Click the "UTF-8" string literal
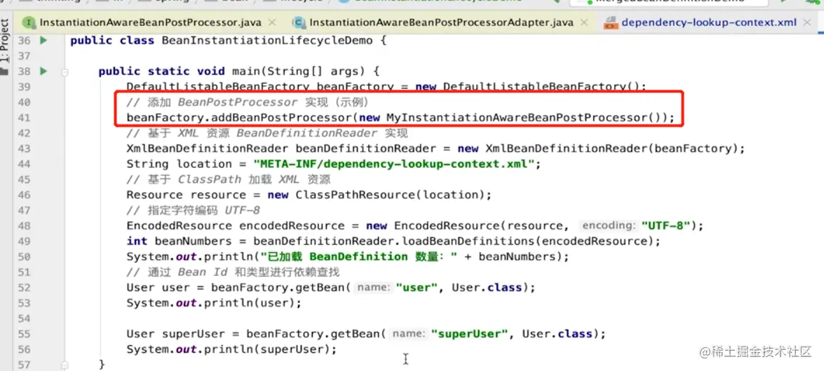 665,226
